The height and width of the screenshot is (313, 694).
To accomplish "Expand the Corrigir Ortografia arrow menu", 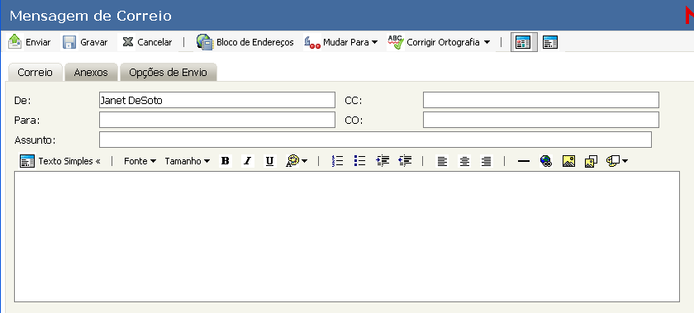I will click(487, 42).
